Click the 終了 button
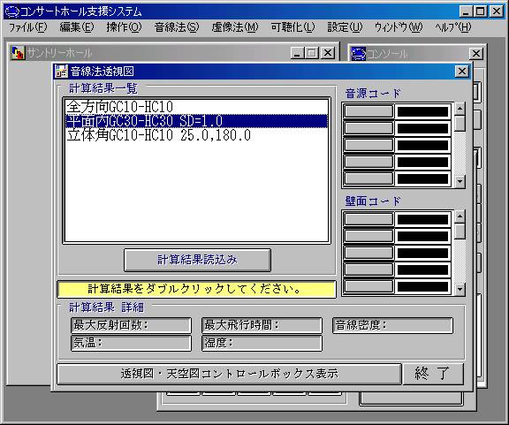This screenshot has width=509, height=425. (x=433, y=374)
